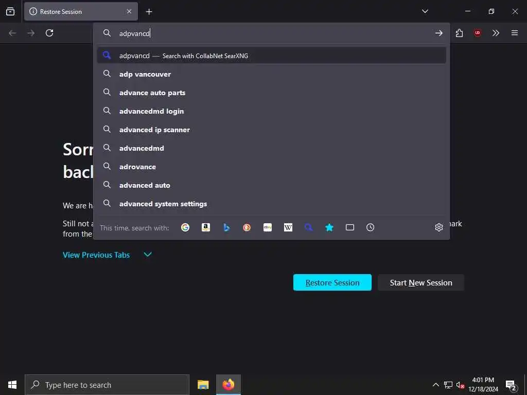
Task: Close the Restore Session tab
Action: pos(129,11)
